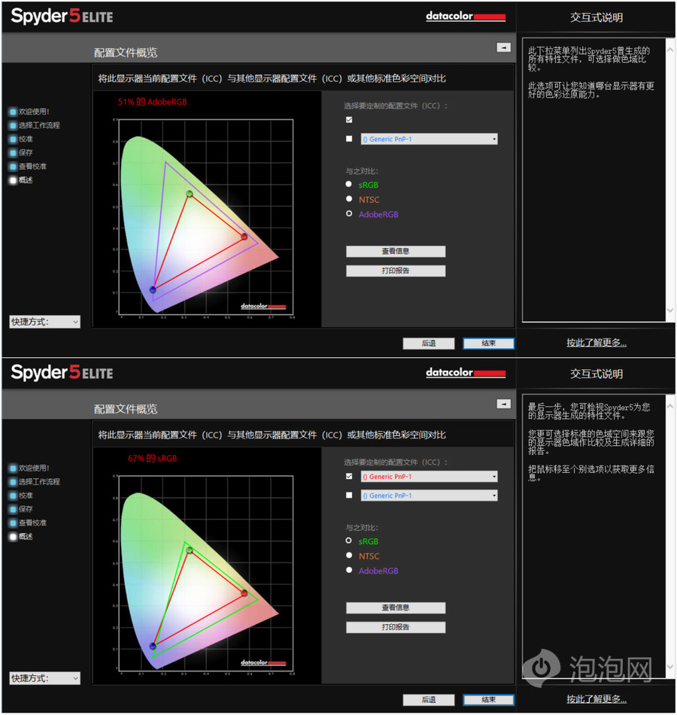The height and width of the screenshot is (715, 677).
Task: Open the 快捷方式 dropdown in the 51% AdobeRGB window
Action: 44,322
